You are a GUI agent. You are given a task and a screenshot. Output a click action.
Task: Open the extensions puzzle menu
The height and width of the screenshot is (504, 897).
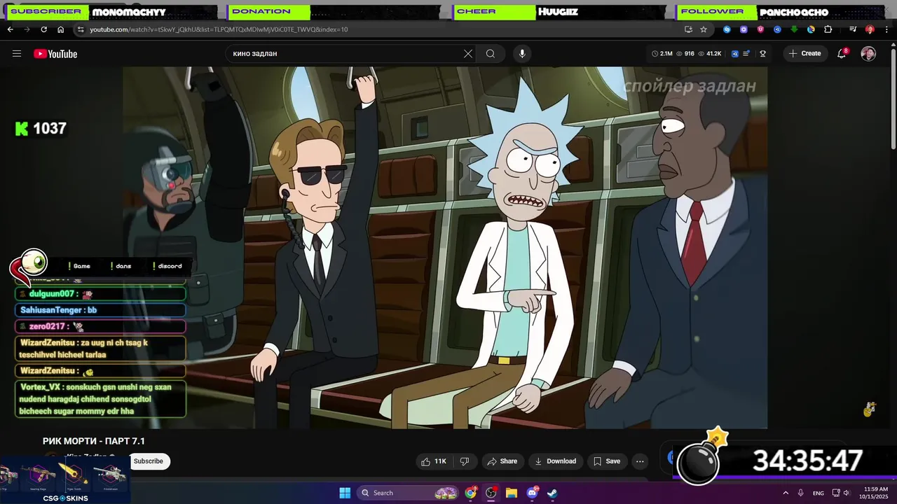click(x=828, y=29)
